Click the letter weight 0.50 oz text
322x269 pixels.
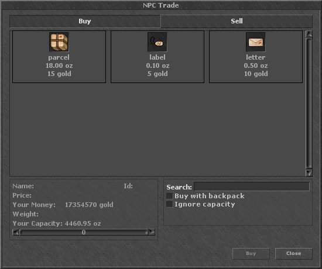[256, 65]
